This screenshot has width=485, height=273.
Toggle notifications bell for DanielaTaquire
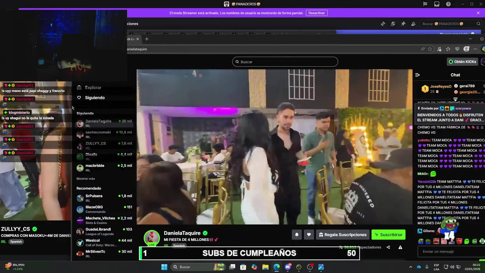[x=297, y=235]
